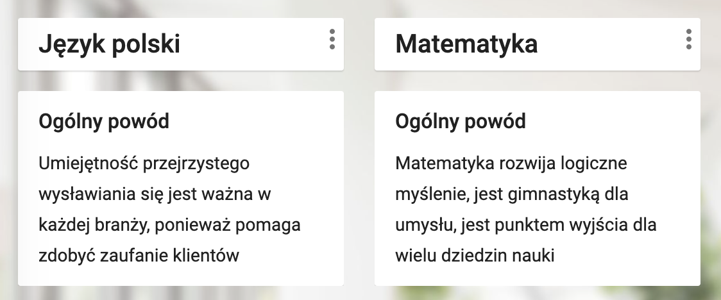Click the line "myślenie, jest gimnastyką dla"
The image size is (721, 300).
tap(511, 194)
